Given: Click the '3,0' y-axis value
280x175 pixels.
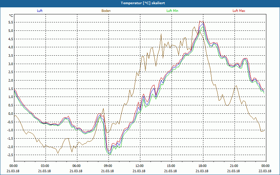Looking at the screenshot, I should (x=11, y=64).
